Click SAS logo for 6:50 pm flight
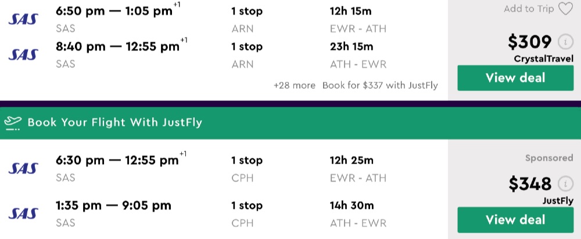 coord(24,19)
